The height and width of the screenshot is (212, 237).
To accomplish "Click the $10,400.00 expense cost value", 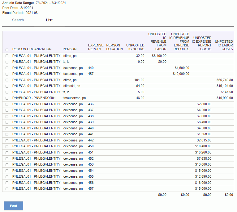I will tap(203, 146).
